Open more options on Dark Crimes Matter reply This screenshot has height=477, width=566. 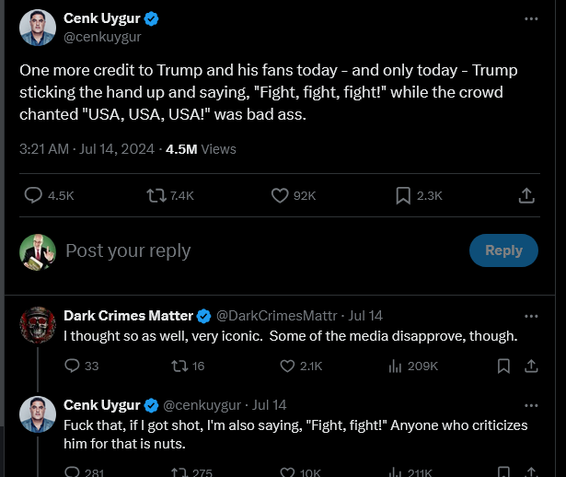point(531,315)
